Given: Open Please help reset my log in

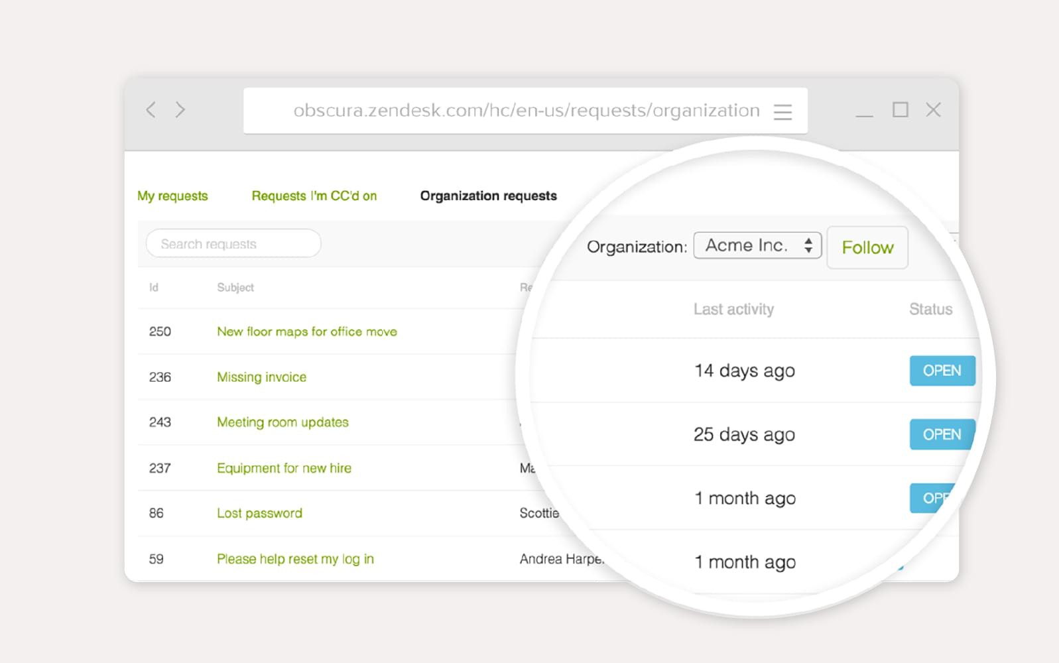Looking at the screenshot, I should coord(295,559).
